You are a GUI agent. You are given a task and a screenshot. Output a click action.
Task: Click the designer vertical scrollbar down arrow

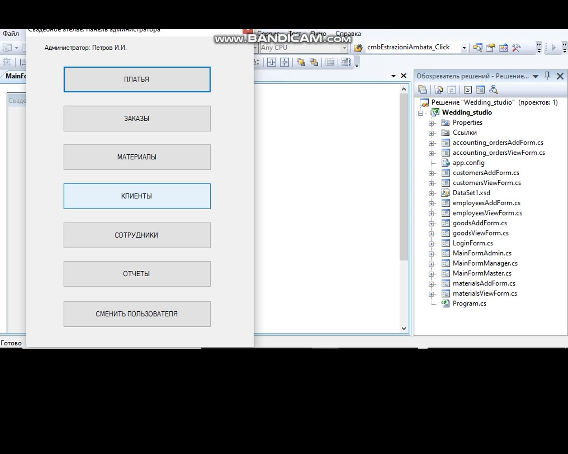click(404, 329)
